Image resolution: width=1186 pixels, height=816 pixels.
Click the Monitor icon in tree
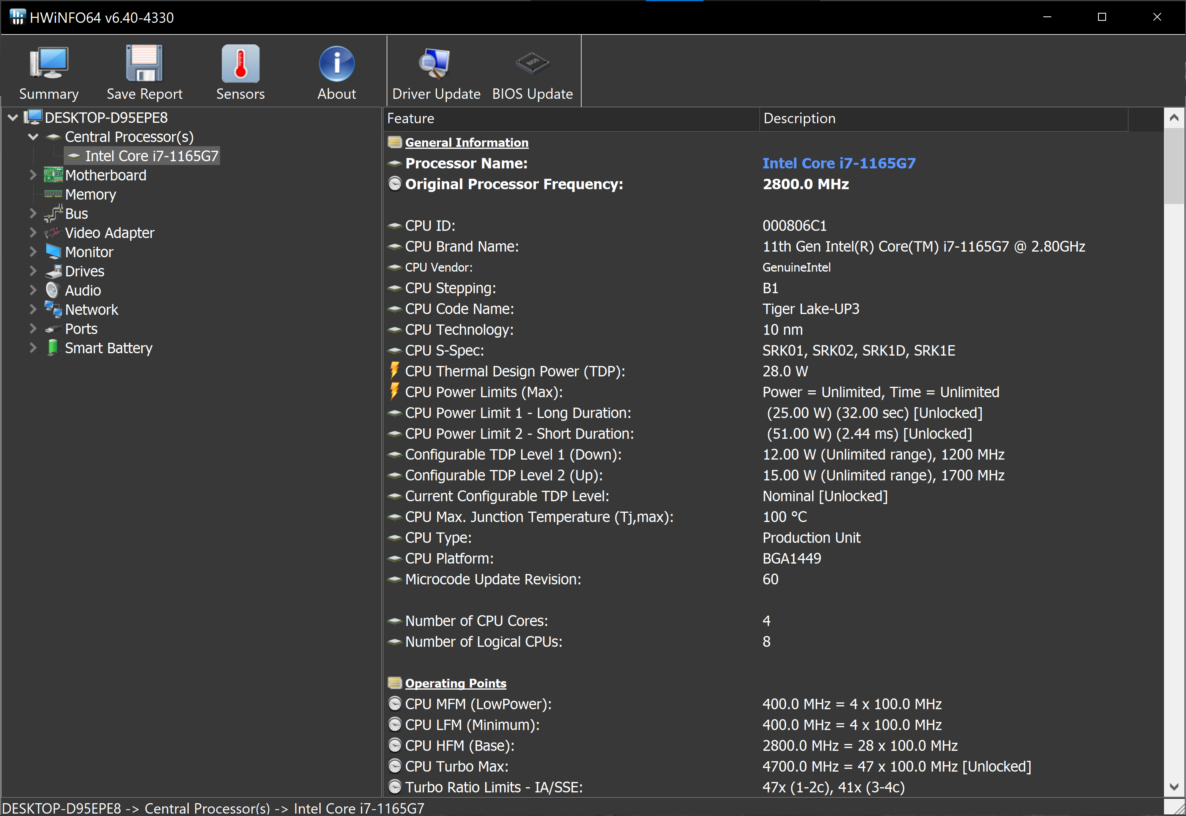[x=53, y=252]
